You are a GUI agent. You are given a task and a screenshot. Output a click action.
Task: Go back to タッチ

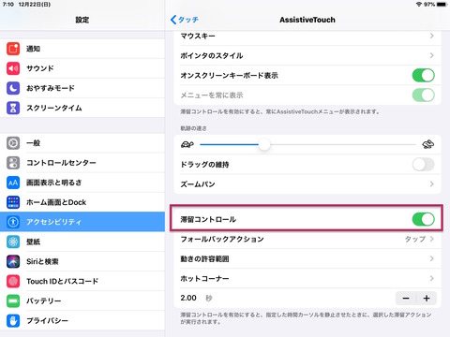pyautogui.click(x=185, y=20)
